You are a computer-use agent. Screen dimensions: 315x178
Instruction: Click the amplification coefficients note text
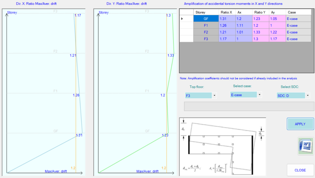point(239,79)
